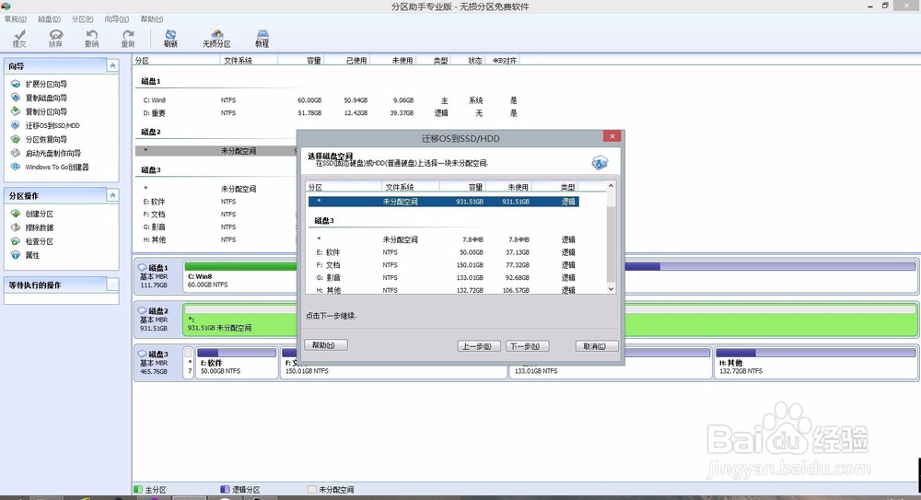Click the 重做 (redo) toolbar icon

pos(128,35)
